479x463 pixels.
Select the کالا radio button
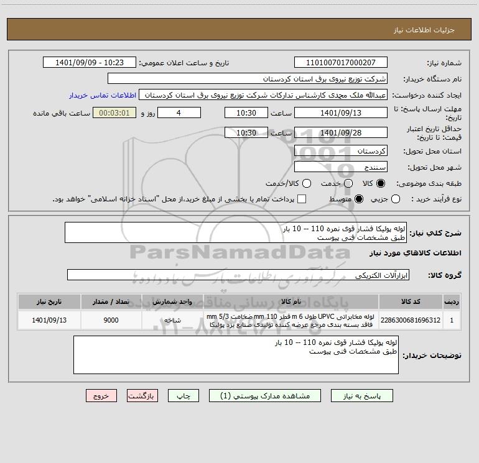tap(381, 183)
